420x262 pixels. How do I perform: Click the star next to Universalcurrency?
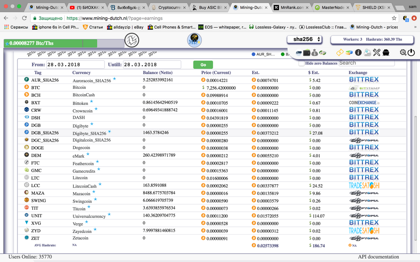[x=109, y=215]
